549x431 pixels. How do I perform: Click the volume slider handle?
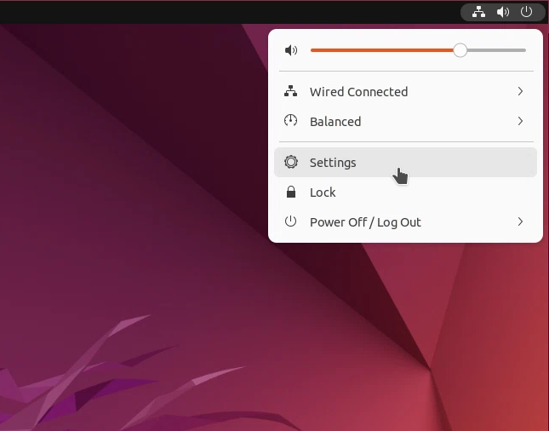pos(460,50)
